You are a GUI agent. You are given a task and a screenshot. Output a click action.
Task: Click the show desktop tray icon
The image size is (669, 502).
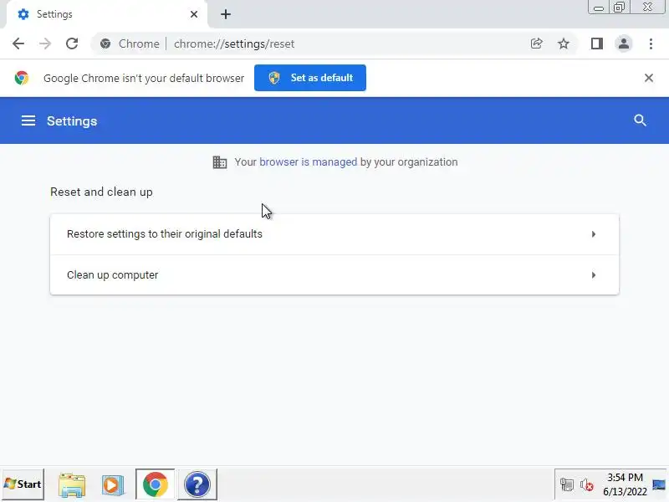tap(659, 484)
